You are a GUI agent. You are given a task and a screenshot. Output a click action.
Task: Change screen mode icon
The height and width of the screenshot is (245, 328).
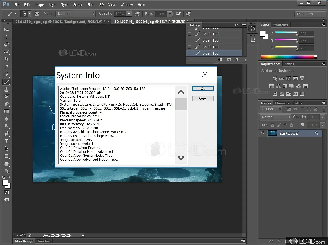click(x=6, y=200)
